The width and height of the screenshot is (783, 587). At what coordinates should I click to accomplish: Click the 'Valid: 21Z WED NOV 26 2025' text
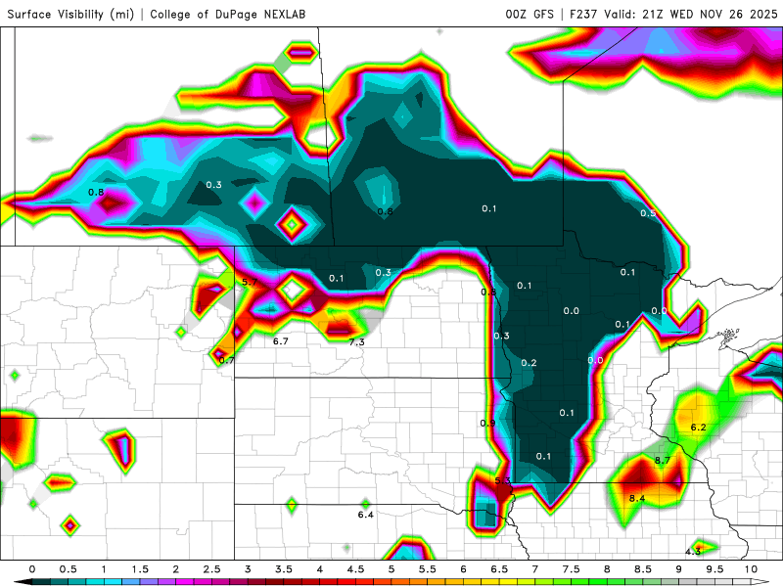(x=691, y=14)
